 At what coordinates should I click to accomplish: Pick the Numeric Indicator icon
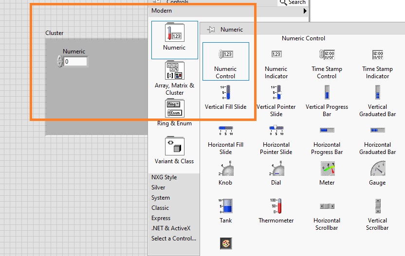pyautogui.click(x=276, y=54)
